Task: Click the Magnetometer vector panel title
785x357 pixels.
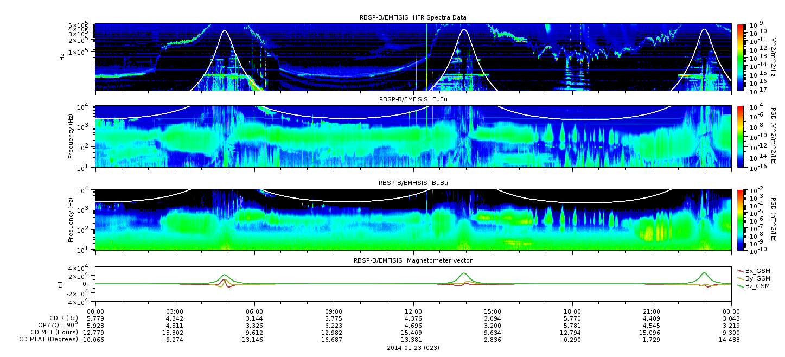Action: click(413, 260)
